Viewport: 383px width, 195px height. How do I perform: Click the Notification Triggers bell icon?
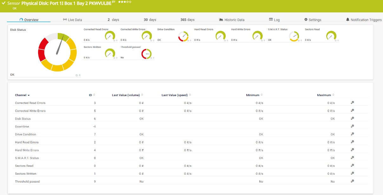pyautogui.click(x=347, y=19)
